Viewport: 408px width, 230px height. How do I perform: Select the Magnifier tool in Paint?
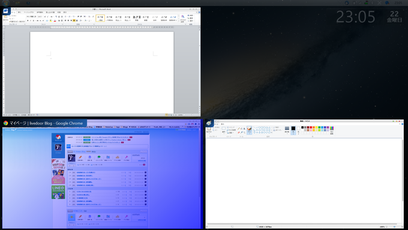coord(244,132)
